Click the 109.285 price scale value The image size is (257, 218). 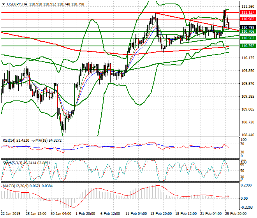tap(248, 97)
